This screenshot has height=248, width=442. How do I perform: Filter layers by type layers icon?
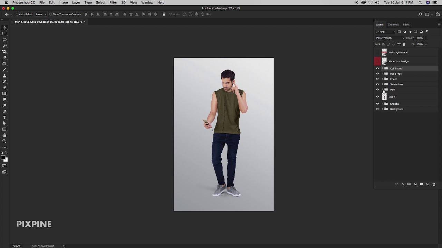click(x=410, y=32)
